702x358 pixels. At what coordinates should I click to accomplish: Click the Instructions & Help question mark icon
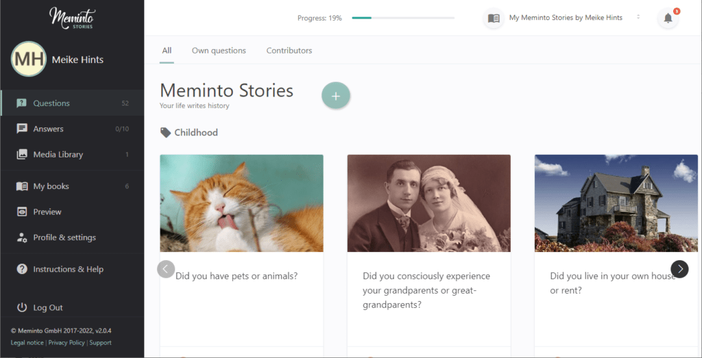pyautogui.click(x=21, y=269)
